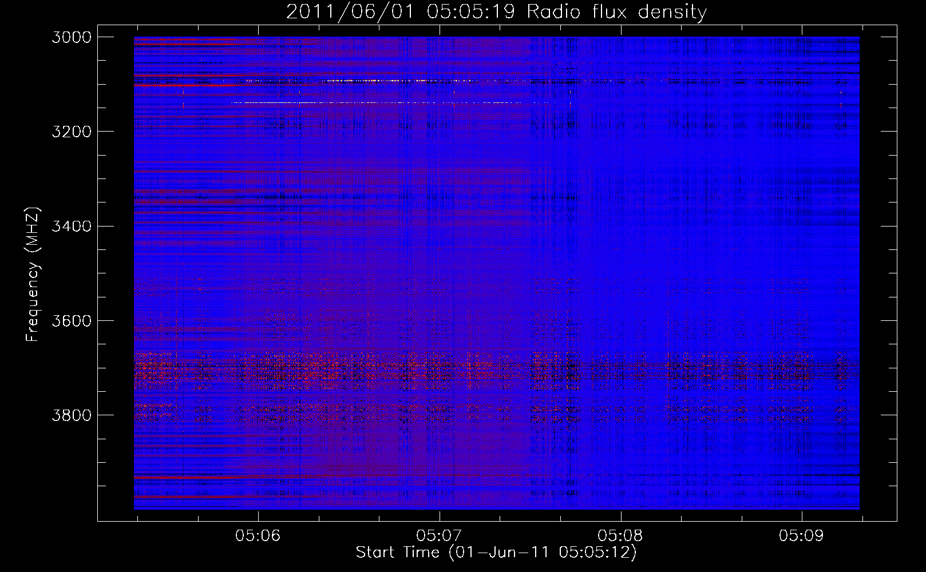Click the '3600' frequency axis label

click(x=72, y=321)
